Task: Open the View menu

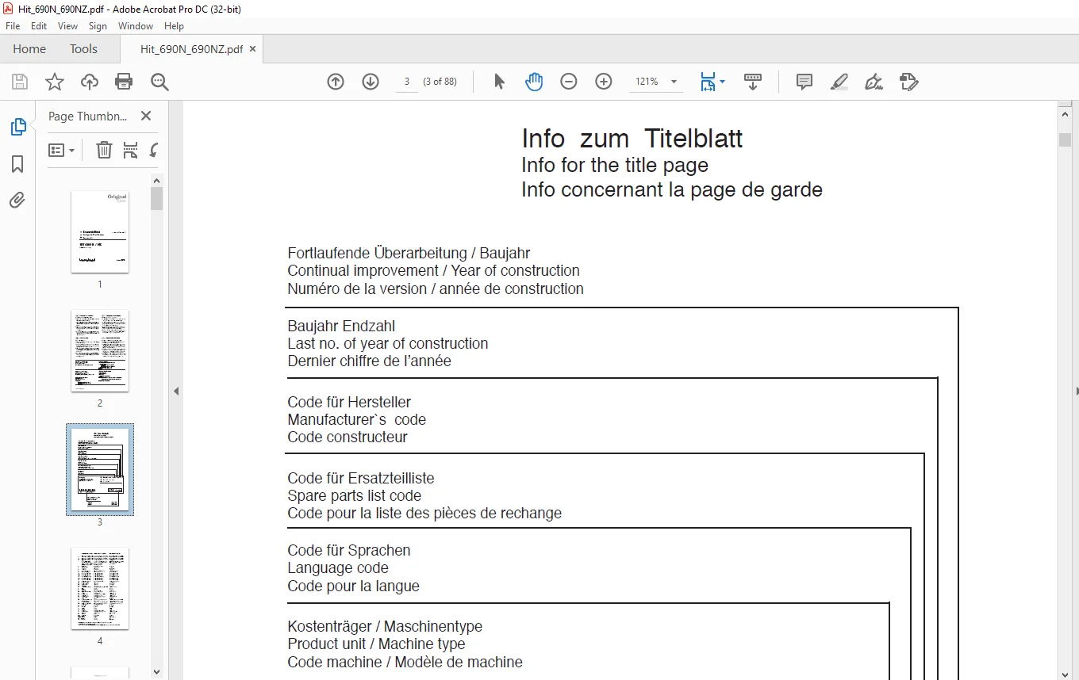Action: pos(67,26)
